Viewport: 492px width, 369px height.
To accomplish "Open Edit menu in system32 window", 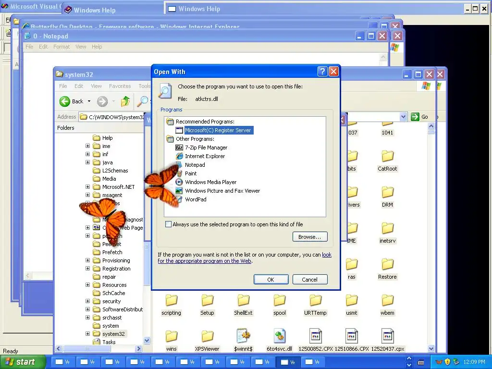I will [79, 86].
